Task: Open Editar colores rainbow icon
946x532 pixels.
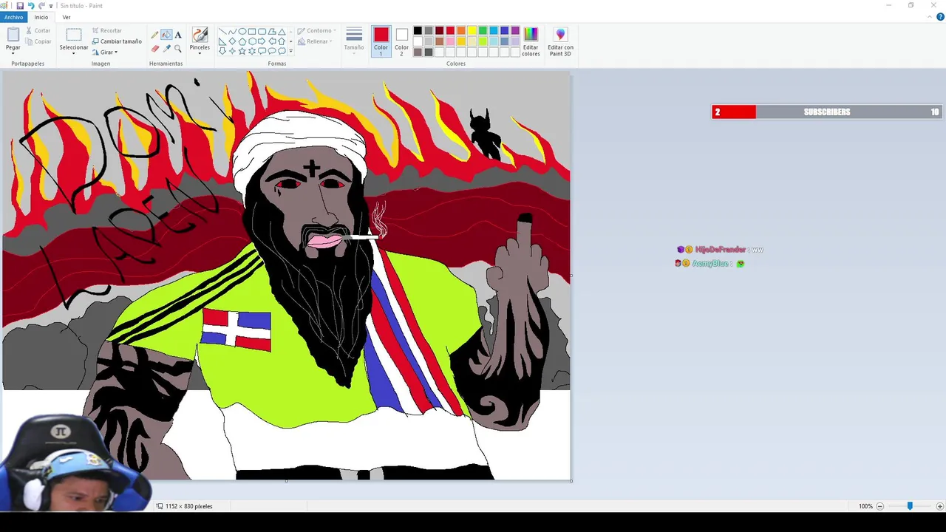Action: click(x=531, y=34)
